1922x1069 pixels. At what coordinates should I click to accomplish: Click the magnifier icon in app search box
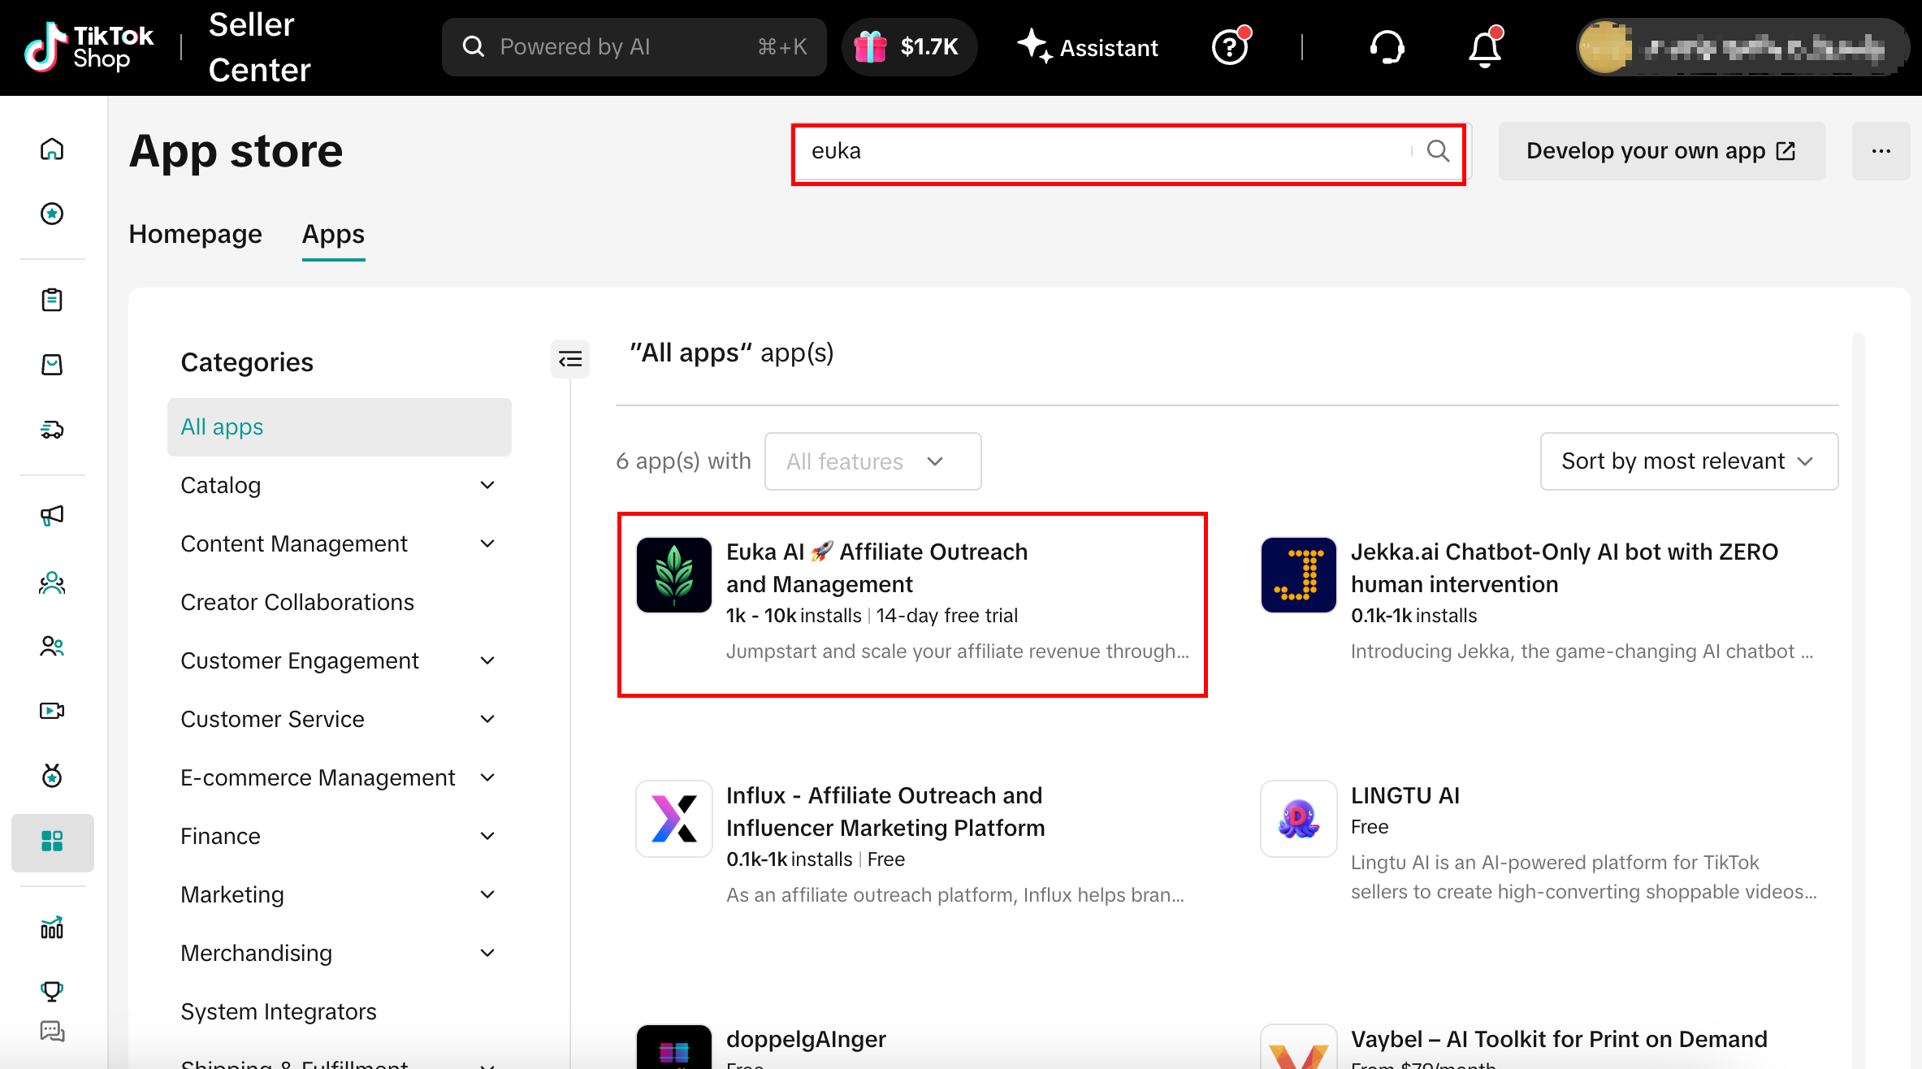(1438, 151)
